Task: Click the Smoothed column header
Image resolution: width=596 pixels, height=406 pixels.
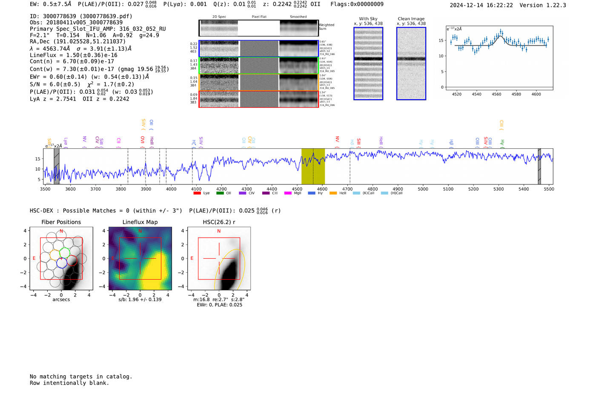Action: coord(298,17)
